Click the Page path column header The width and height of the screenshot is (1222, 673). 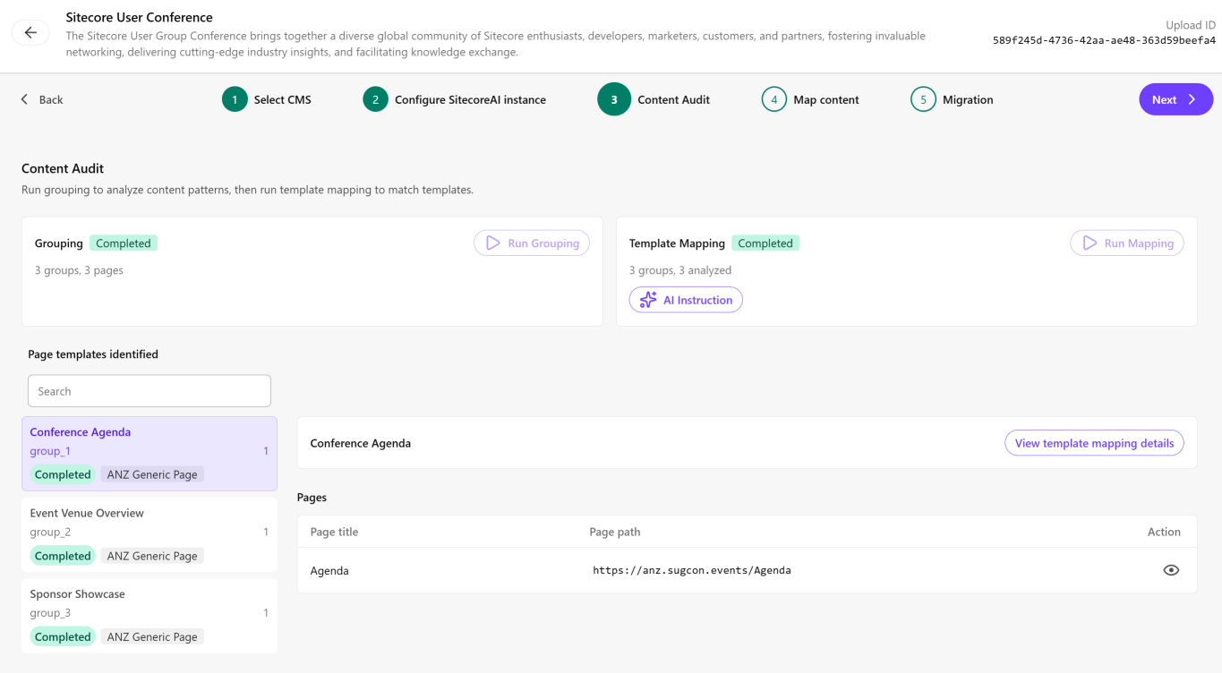[x=615, y=532]
